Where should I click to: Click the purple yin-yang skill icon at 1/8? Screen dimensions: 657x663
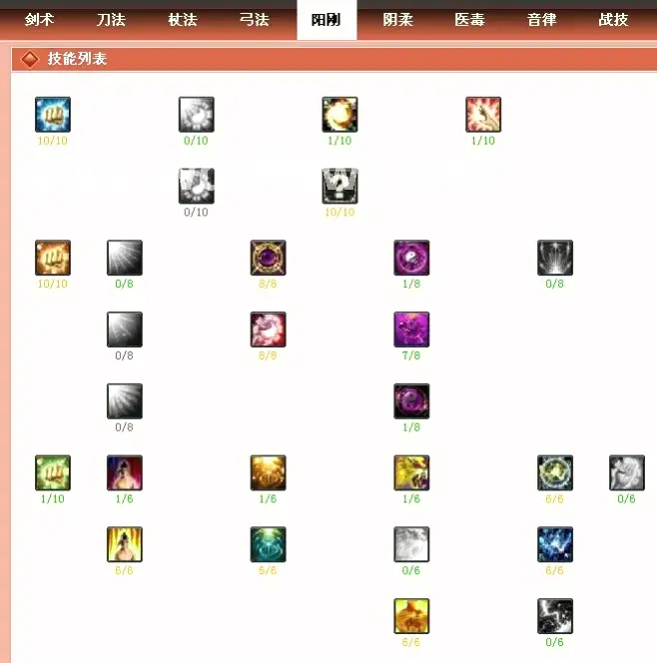[x=411, y=258]
